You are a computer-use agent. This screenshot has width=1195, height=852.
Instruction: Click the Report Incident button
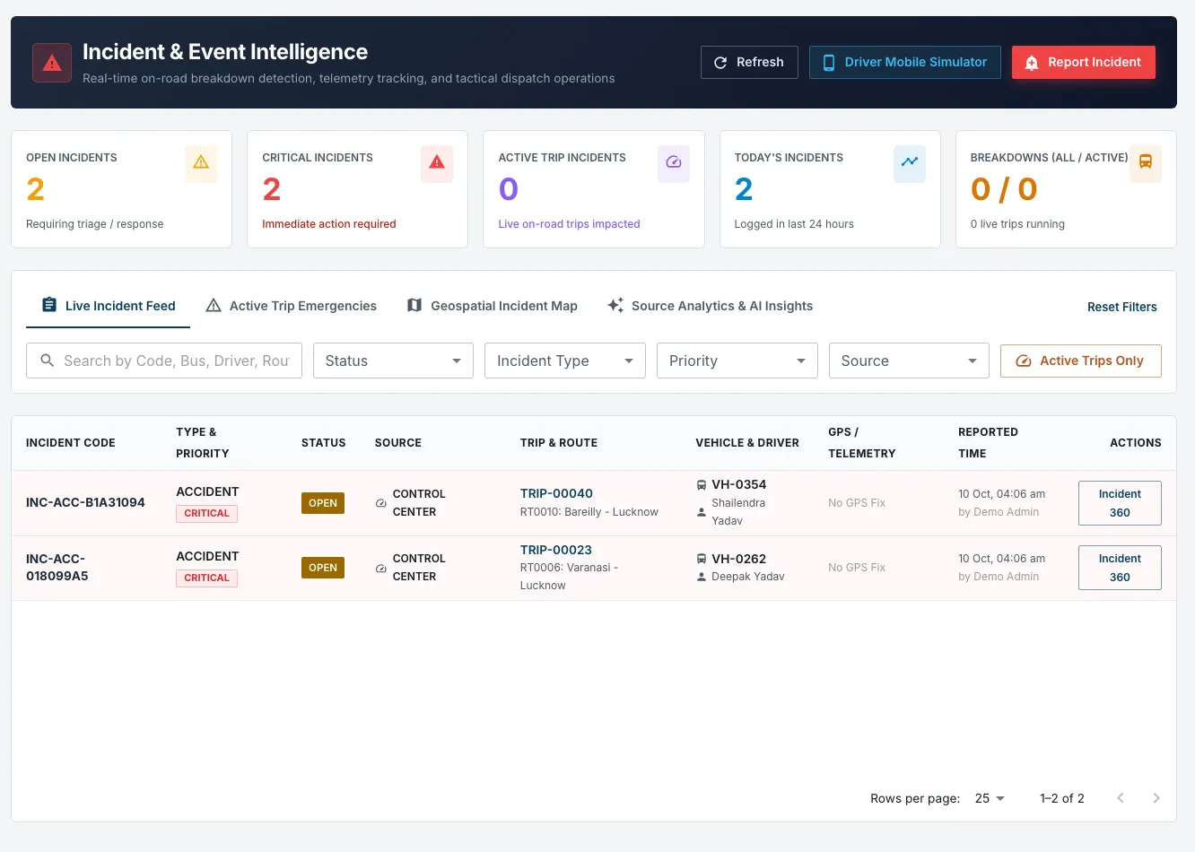(1084, 62)
